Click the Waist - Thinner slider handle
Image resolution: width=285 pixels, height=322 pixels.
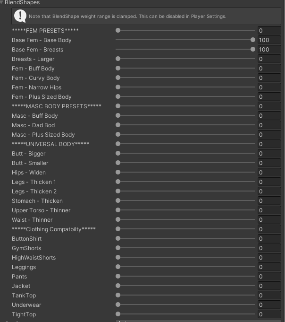(118, 220)
